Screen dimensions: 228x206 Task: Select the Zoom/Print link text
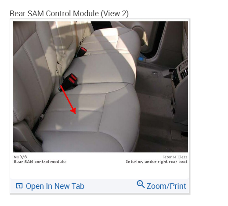point(166,186)
